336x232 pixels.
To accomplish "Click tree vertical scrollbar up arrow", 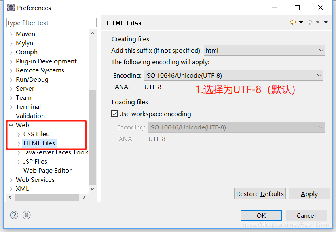I will (x=92, y=33).
